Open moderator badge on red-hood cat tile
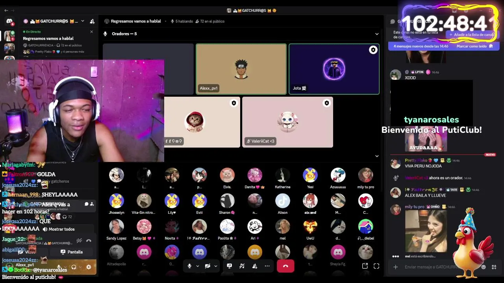The height and width of the screenshot is (283, 504). (x=234, y=103)
